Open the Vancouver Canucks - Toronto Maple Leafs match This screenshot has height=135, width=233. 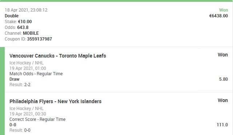[58, 56]
